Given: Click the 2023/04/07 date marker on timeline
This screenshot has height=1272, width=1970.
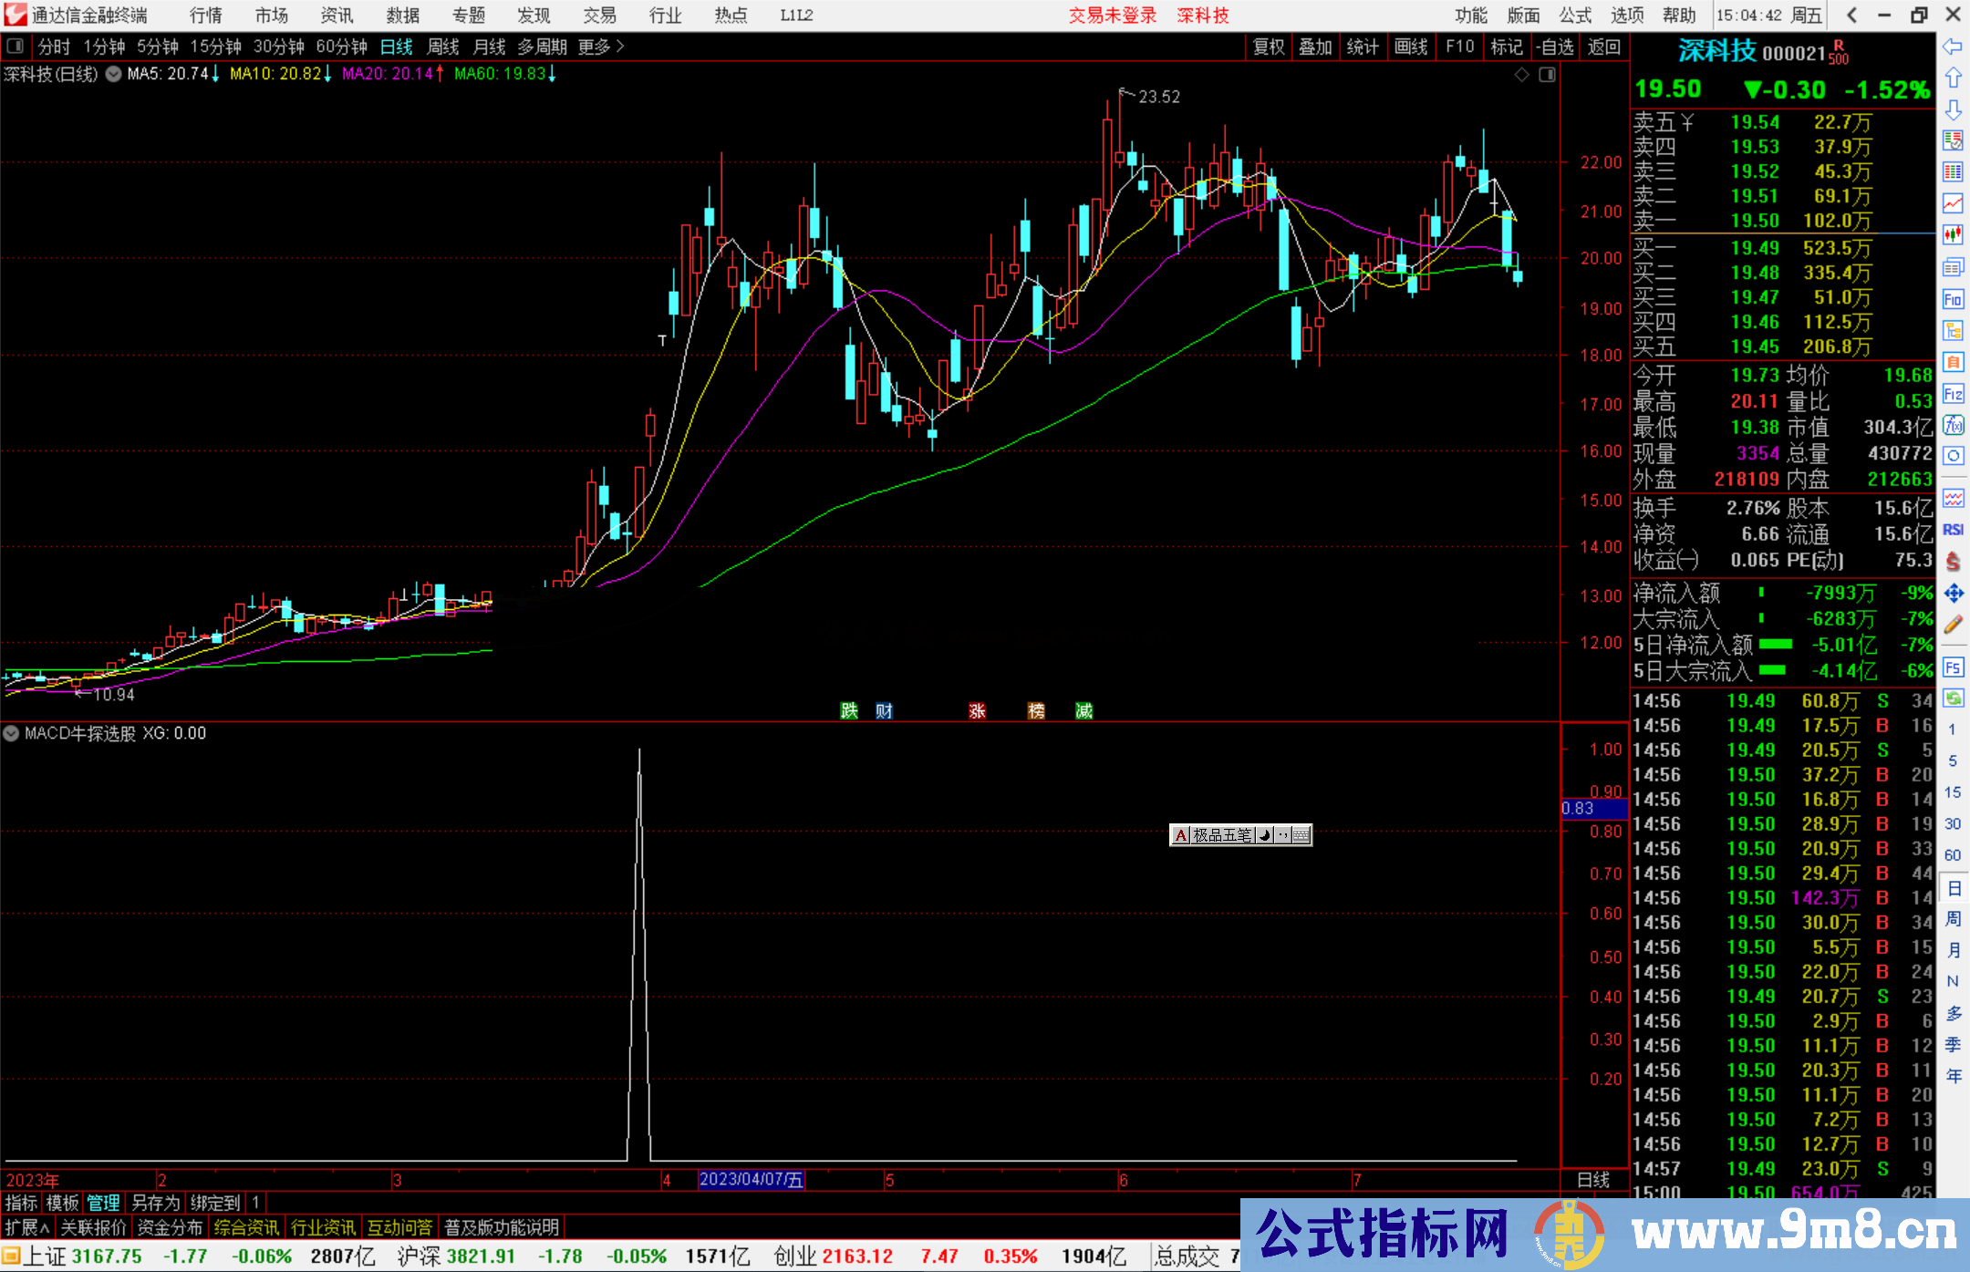Looking at the screenshot, I should pyautogui.click(x=751, y=1179).
